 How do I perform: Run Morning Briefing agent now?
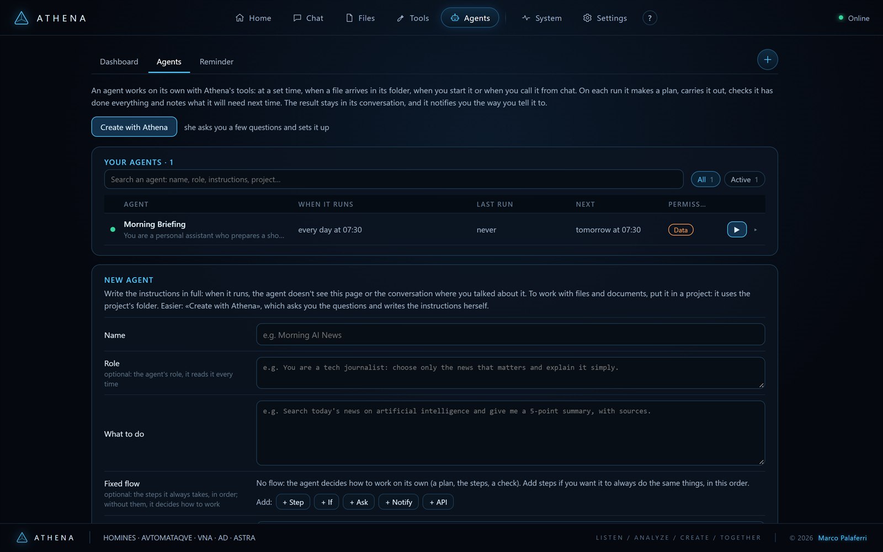coord(737,230)
